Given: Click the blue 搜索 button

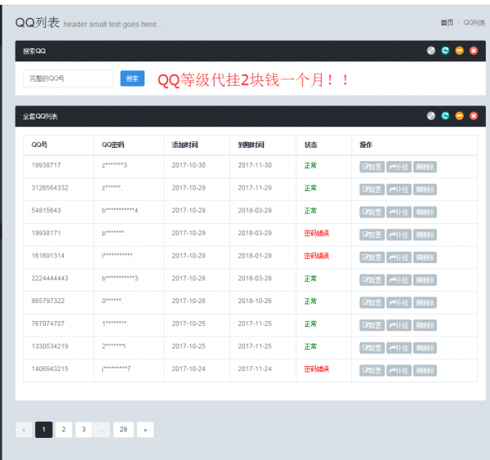Looking at the screenshot, I should pos(132,78).
